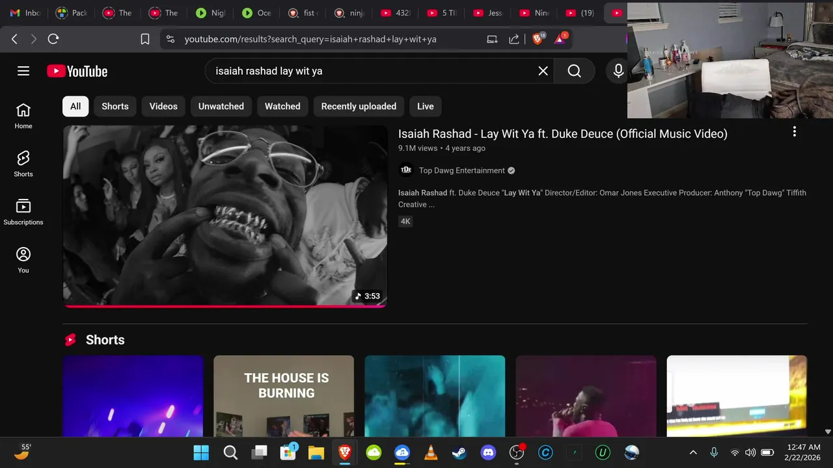Click the microphone icon in system tray

[x=714, y=452]
